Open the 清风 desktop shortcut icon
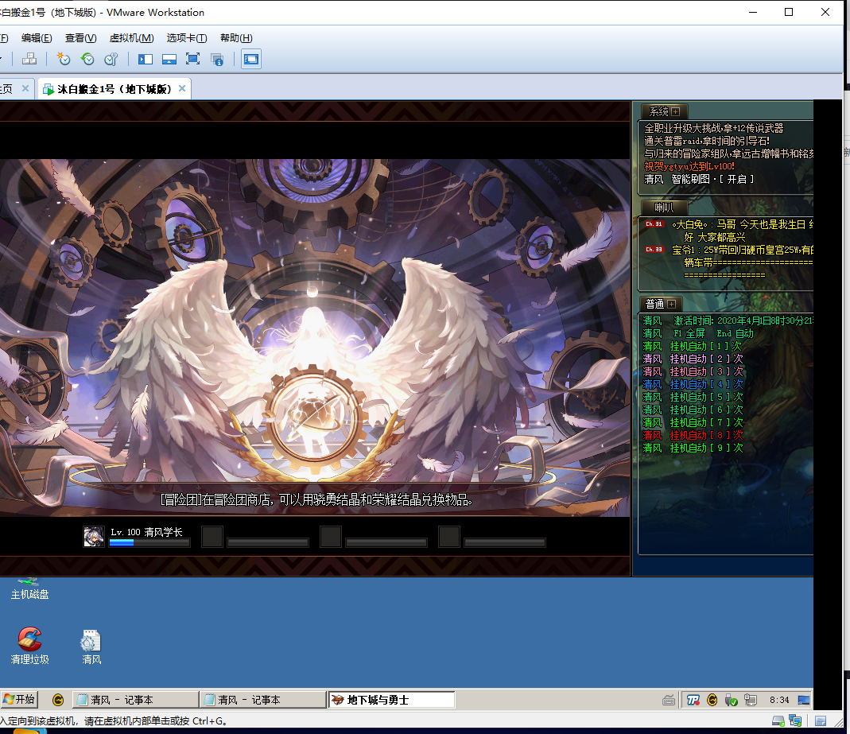This screenshot has width=850, height=734. point(91,644)
